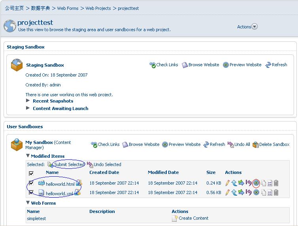Go to 数据字典 breadcrumb
The image size is (298, 226).
[40, 8]
